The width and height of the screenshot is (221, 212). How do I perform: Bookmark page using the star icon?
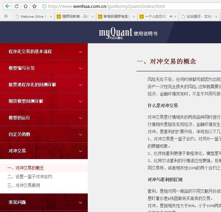click(34, 6)
